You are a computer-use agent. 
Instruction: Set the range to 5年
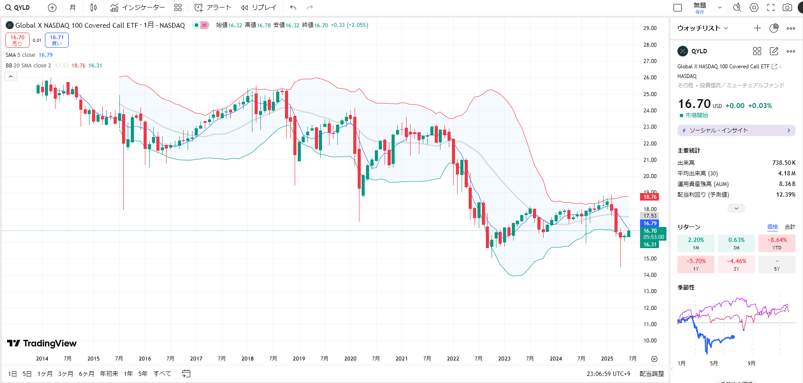point(143,374)
